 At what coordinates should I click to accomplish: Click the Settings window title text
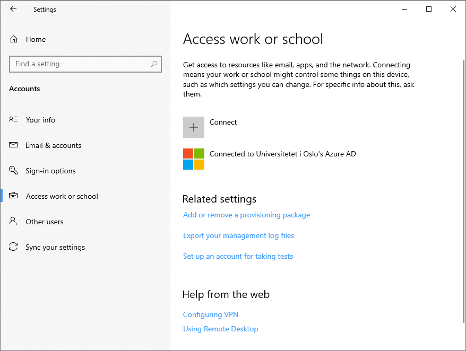[45, 10]
